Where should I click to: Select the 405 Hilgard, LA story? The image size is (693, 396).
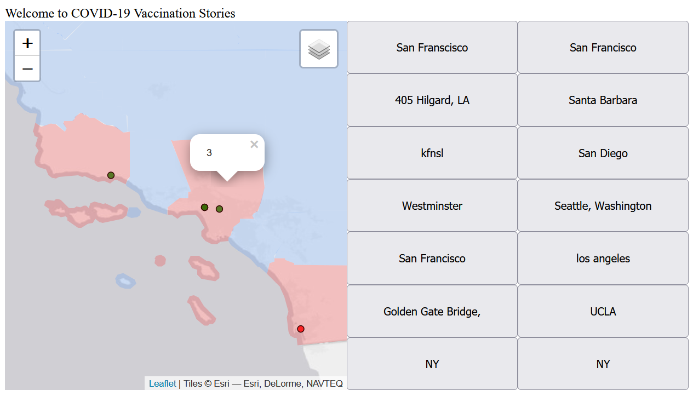[432, 100]
